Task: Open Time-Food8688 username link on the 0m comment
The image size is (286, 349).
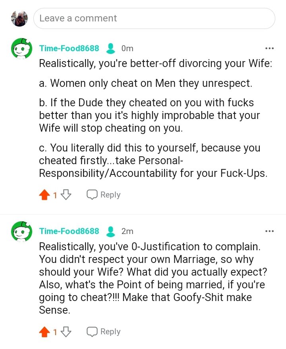Action: tap(69, 48)
